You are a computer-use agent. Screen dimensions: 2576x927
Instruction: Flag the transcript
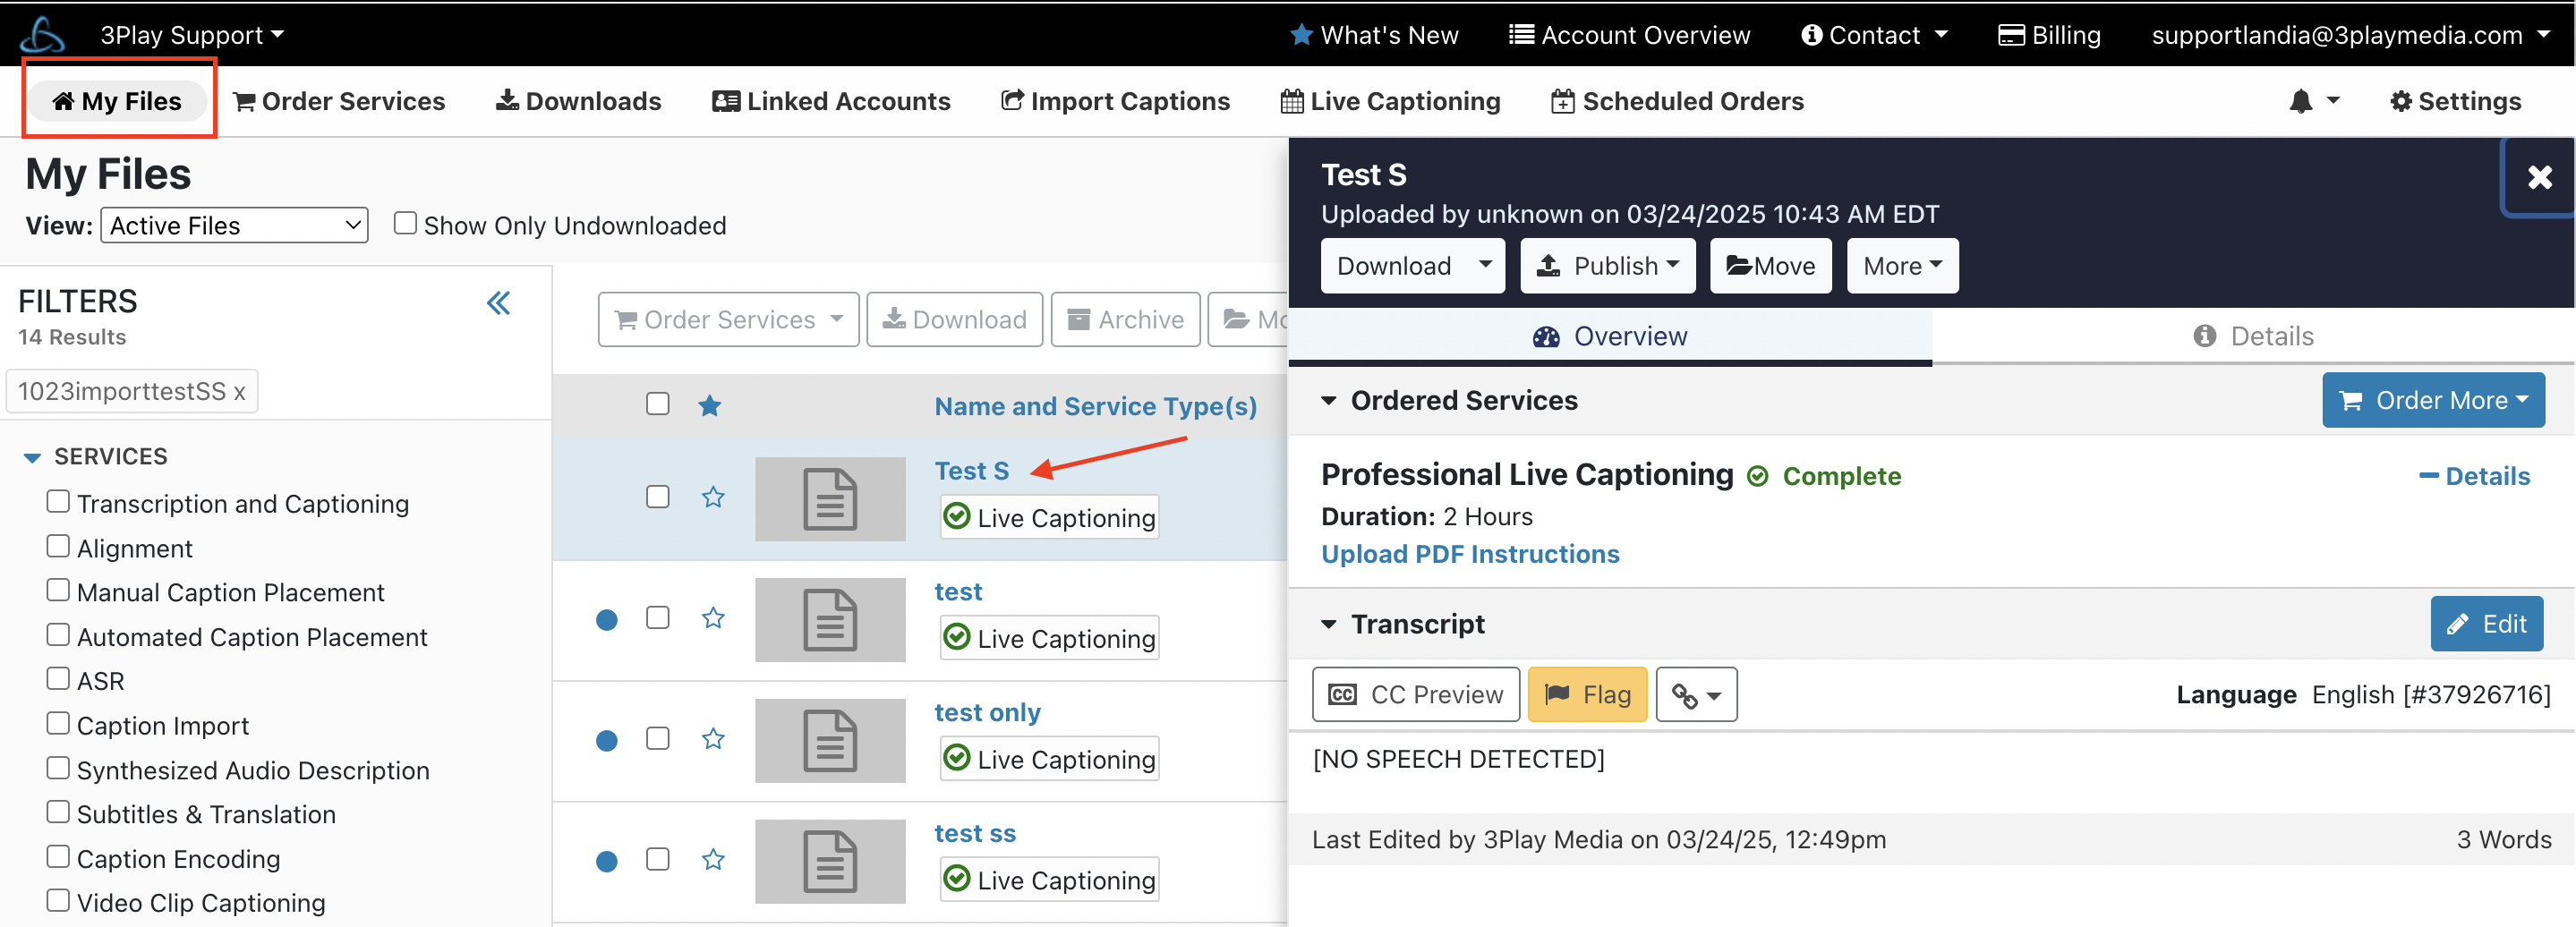pos(1587,695)
